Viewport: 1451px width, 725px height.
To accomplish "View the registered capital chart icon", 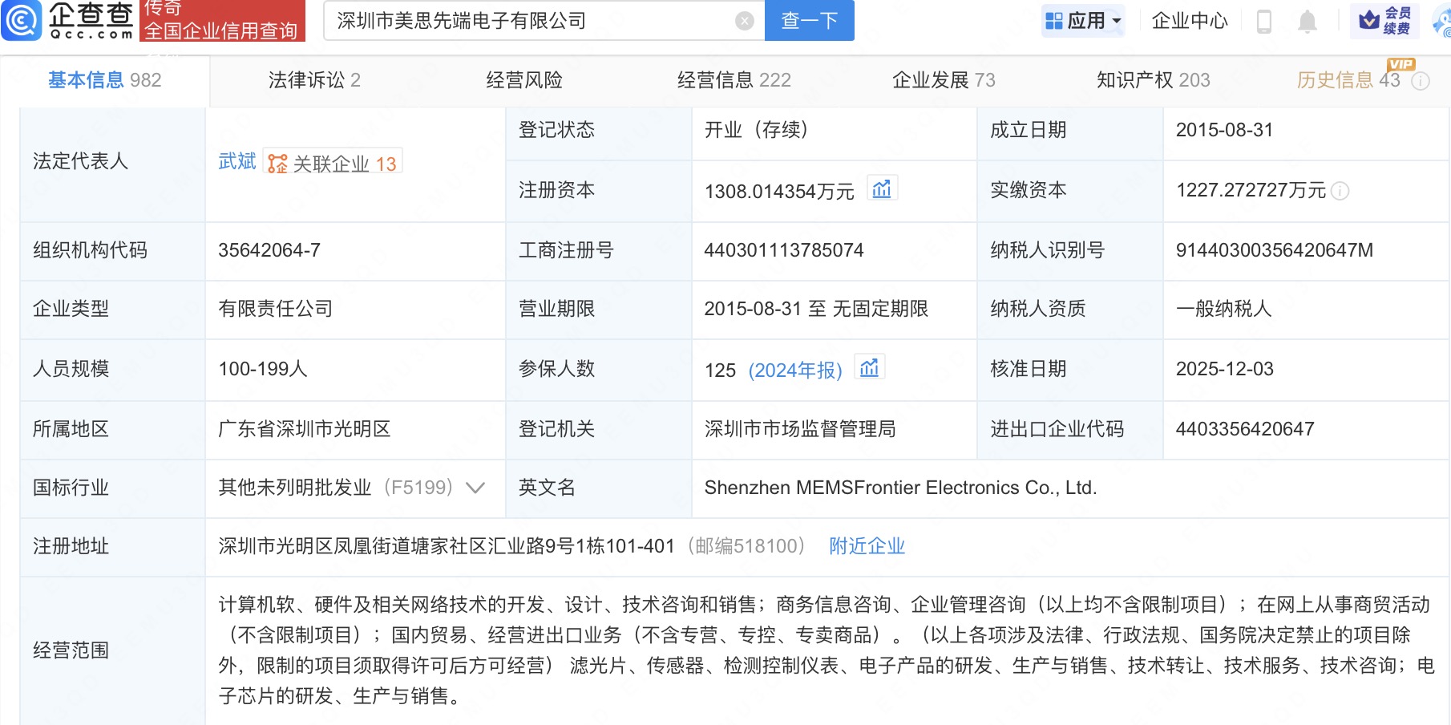I will (882, 189).
